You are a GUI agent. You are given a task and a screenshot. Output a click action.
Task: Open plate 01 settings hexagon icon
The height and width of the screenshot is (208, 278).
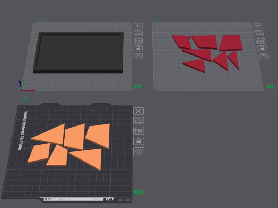point(138,57)
